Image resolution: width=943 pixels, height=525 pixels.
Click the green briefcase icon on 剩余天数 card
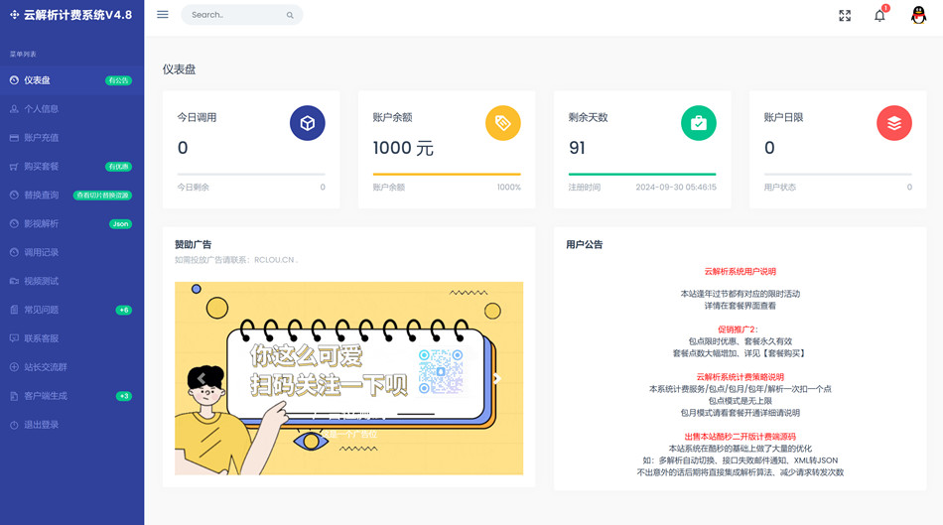tap(698, 123)
